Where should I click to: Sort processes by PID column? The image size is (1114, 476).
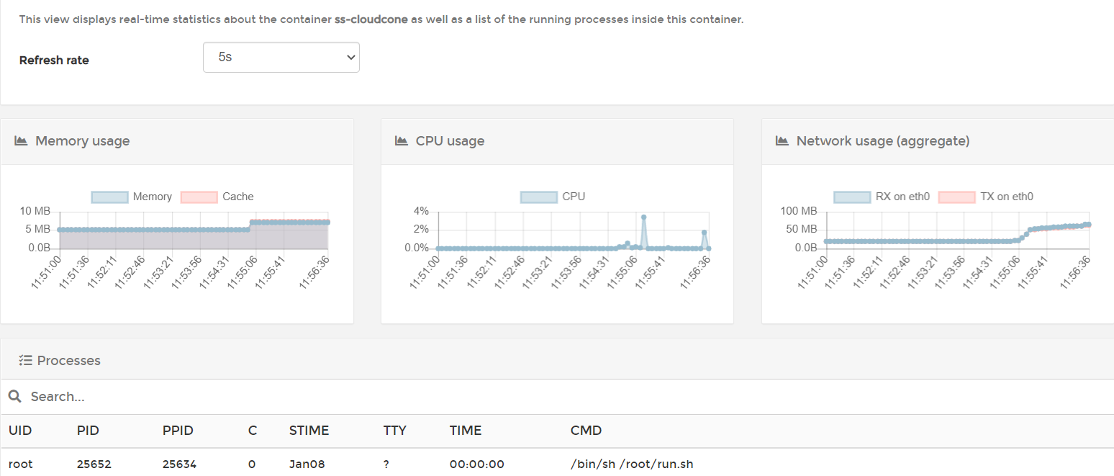click(88, 431)
